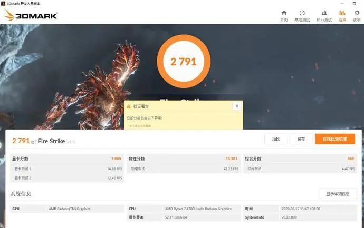Viewport: 364px width, 228px height.
Task: Select the physics score value 13 301
Action: click(232, 158)
